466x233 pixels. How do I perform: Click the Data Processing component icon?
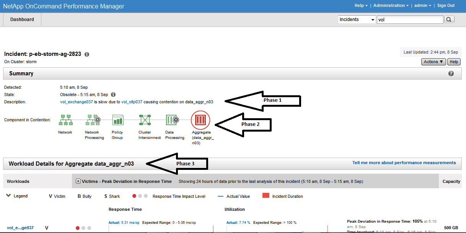pos(172,120)
